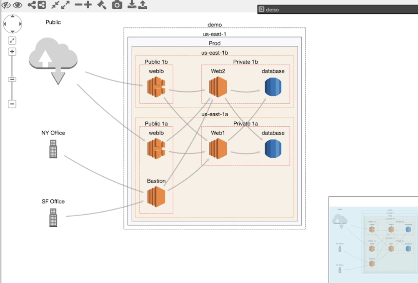Select the Bastion instance node
The image size is (418, 283).
pos(156,197)
